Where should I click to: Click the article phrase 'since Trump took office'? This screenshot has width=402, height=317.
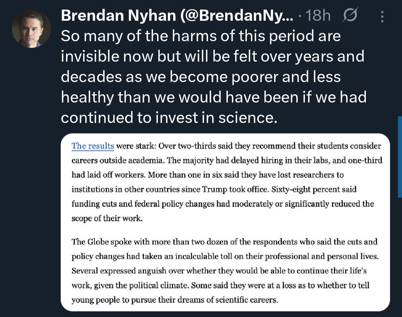(235, 189)
